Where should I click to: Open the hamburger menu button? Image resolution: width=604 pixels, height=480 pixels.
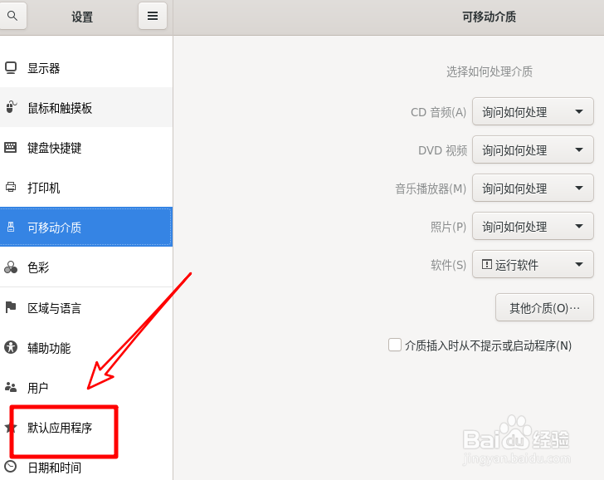coord(153,16)
